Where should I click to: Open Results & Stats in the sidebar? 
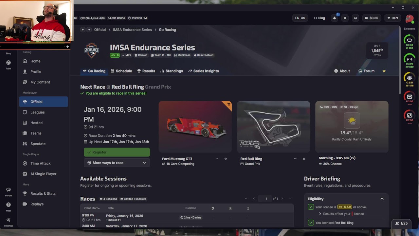pyautogui.click(x=44, y=193)
